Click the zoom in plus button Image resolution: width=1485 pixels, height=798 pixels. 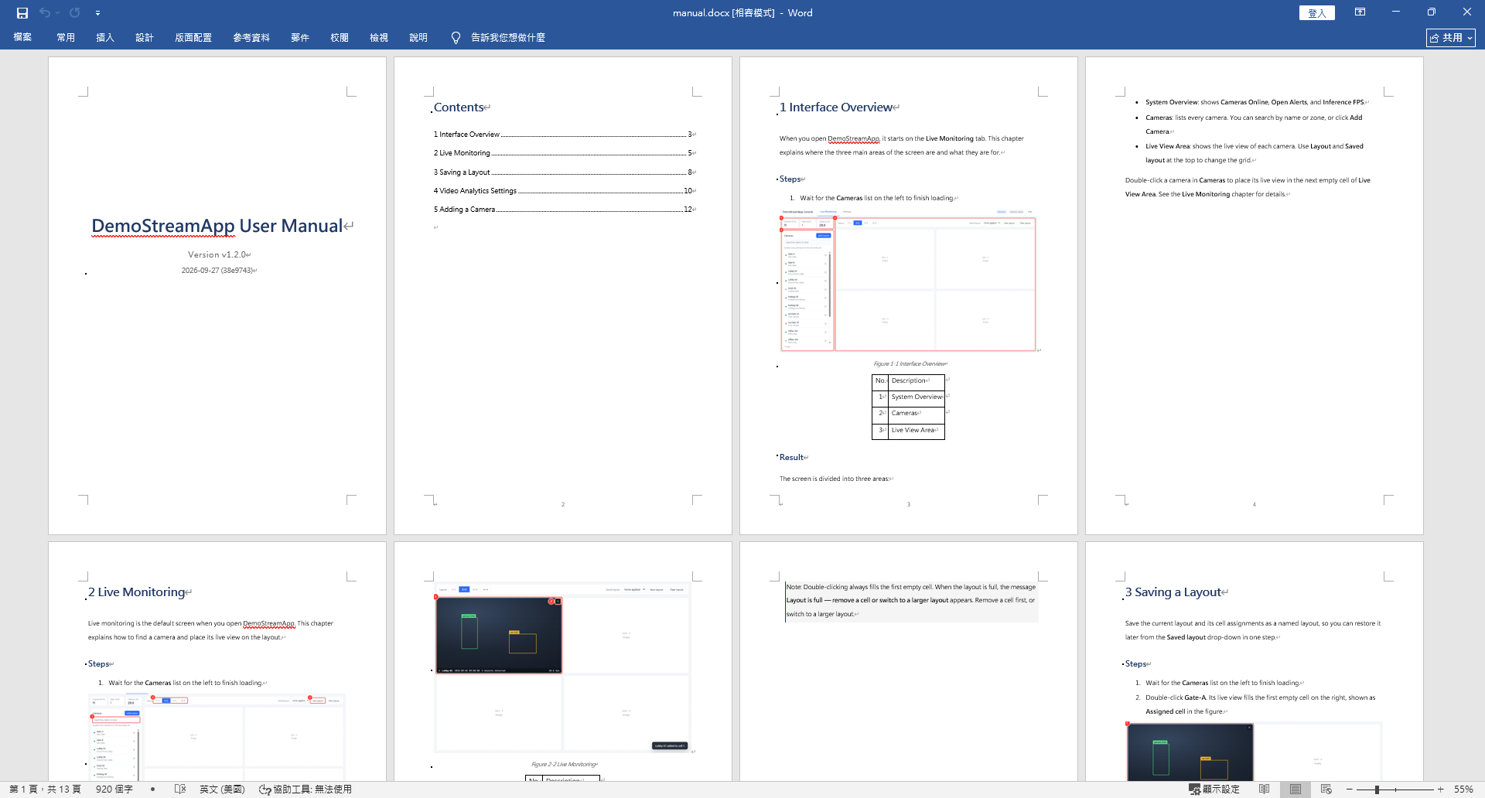pos(1441,789)
